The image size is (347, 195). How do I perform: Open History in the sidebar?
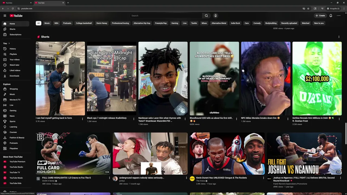(x=15, y=49)
